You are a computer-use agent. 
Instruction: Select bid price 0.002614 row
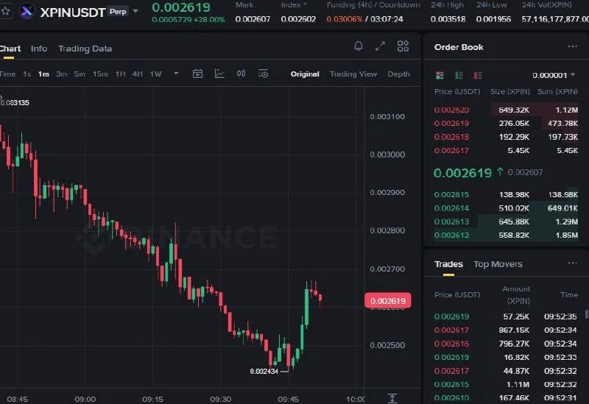[506, 208]
